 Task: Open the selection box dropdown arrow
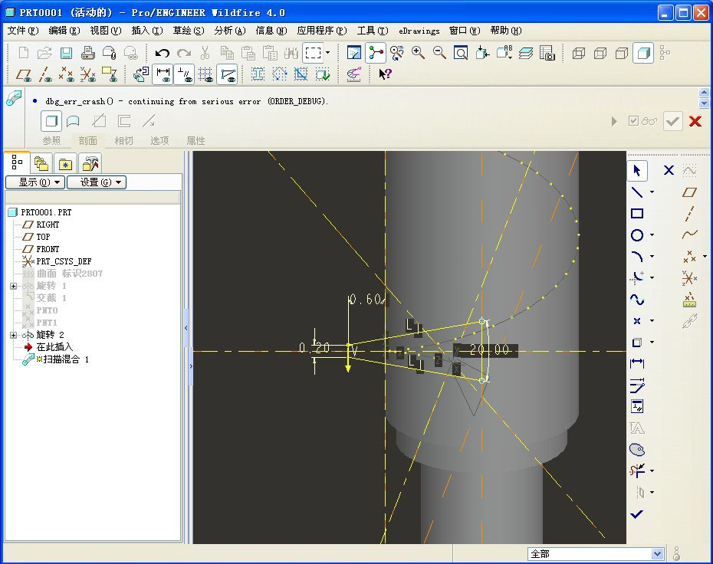(x=328, y=53)
